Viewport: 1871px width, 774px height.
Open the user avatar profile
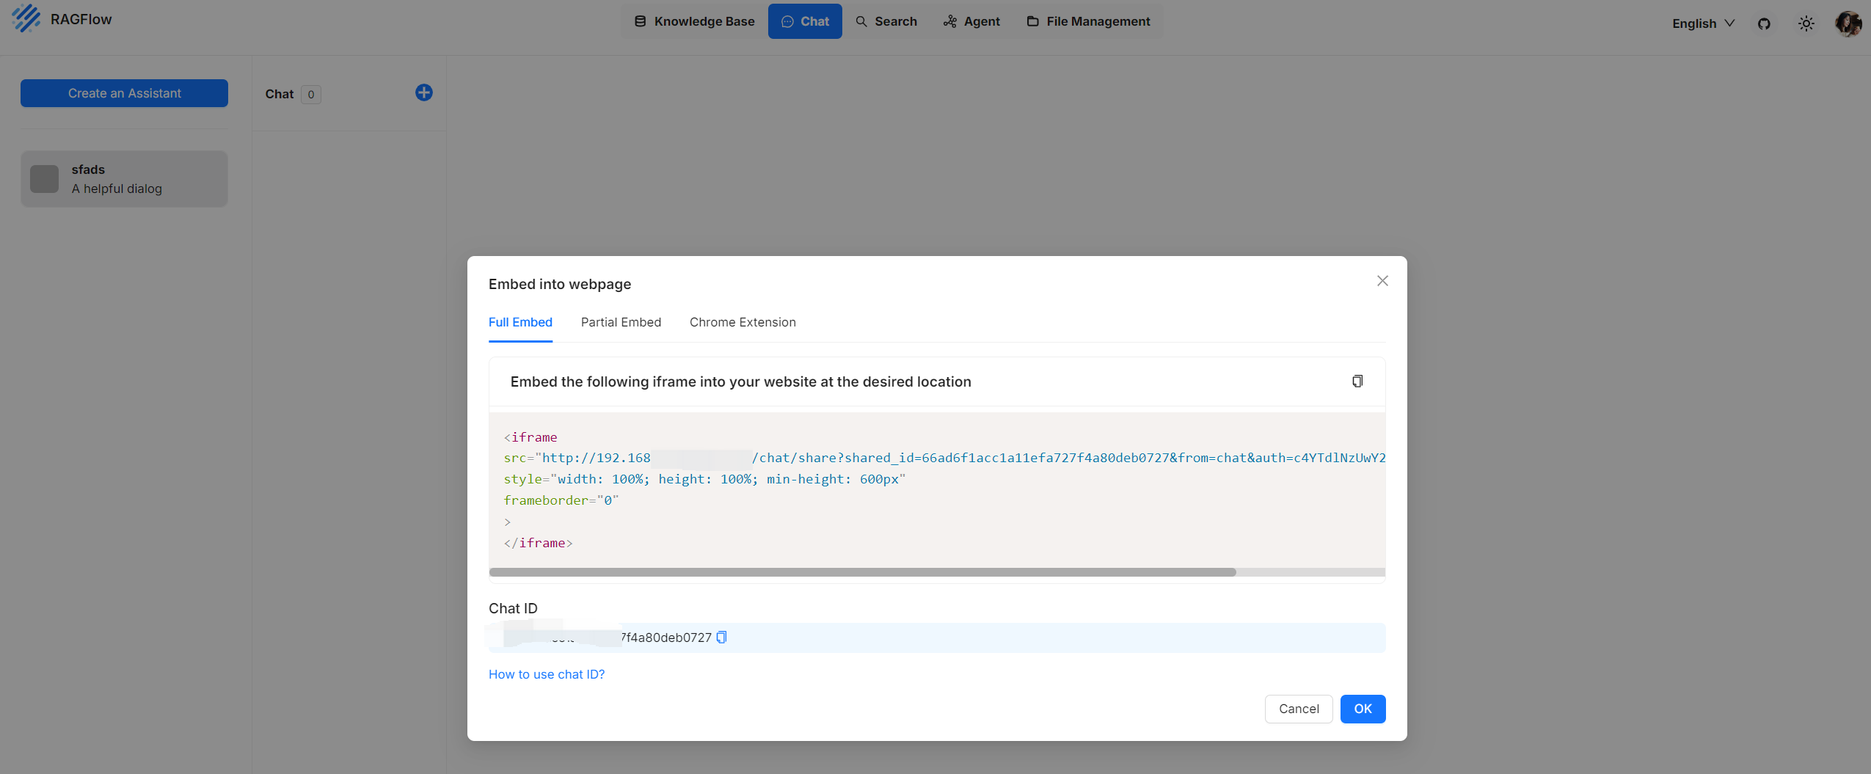pyautogui.click(x=1848, y=23)
